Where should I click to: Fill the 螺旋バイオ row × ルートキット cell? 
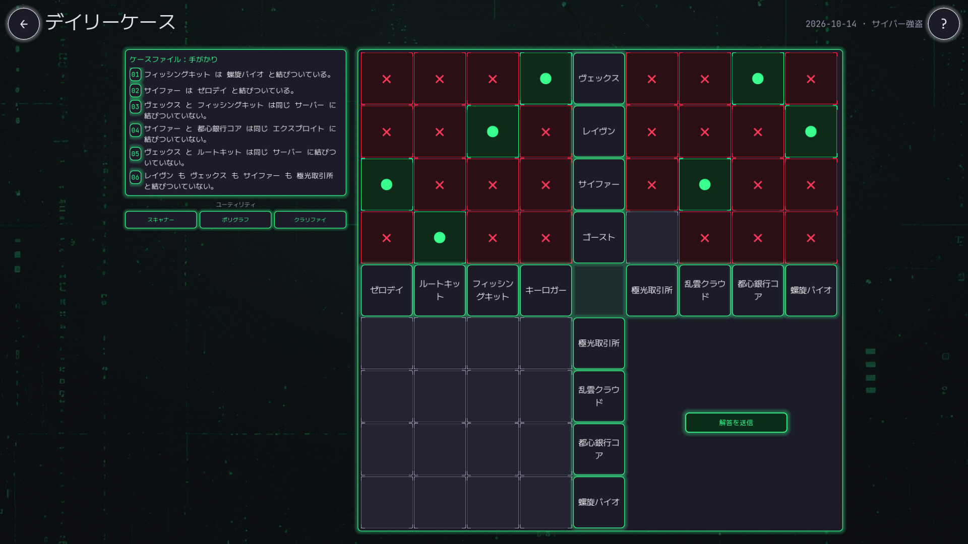click(x=440, y=502)
